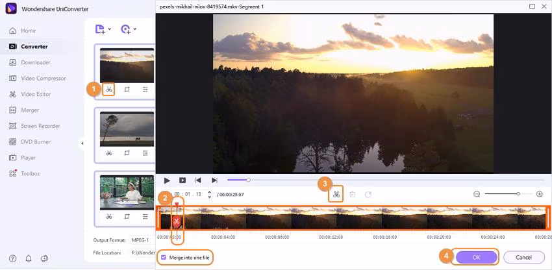Decrease time with the stepper down arrow

pyautogui.click(x=210, y=197)
